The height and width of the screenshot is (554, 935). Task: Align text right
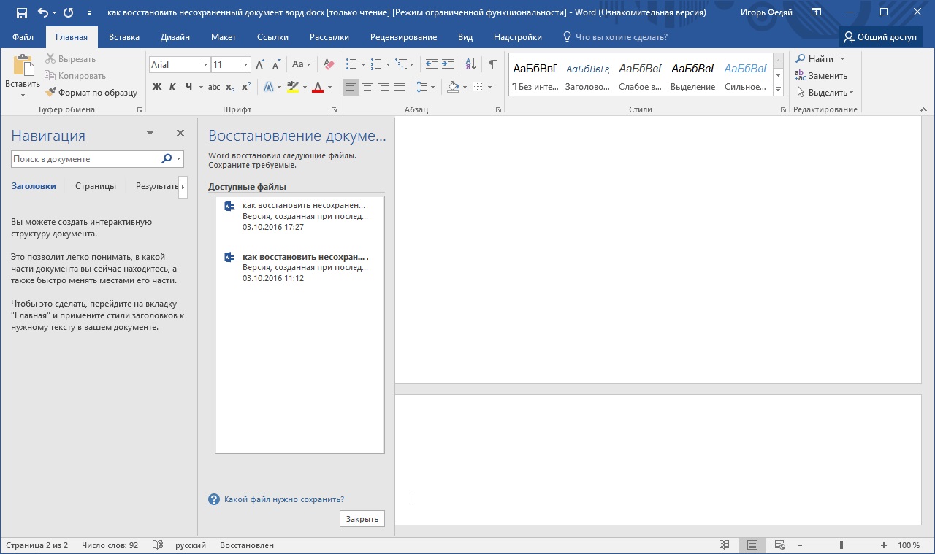pos(383,87)
